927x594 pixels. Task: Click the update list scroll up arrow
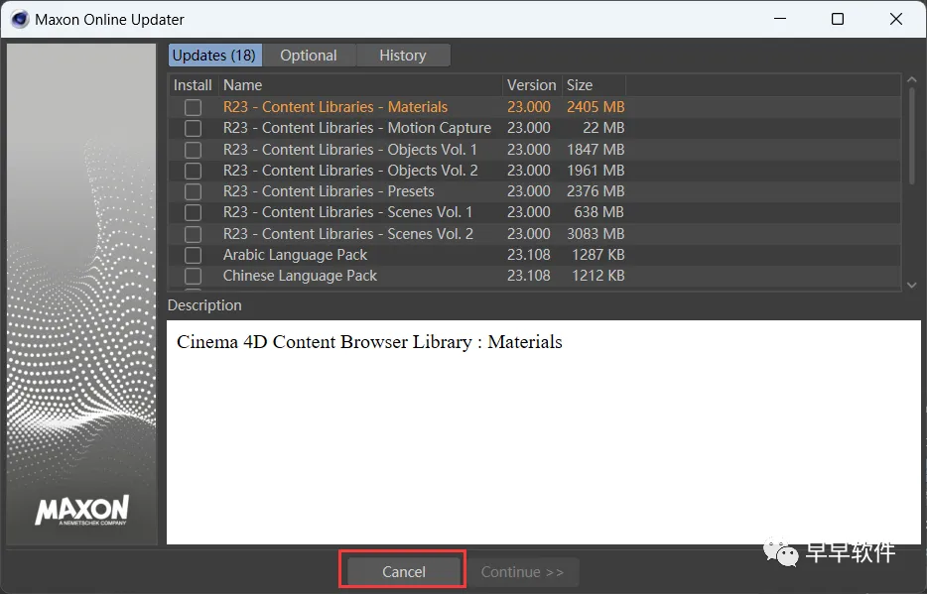(912, 79)
